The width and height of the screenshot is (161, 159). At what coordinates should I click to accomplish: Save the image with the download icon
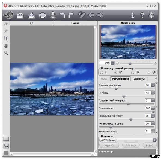pos(32,15)
